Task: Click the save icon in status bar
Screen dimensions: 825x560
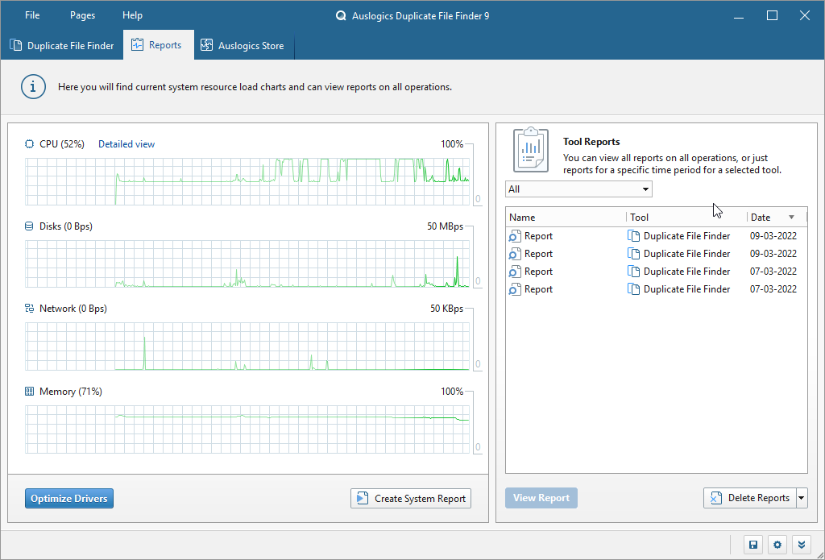Action: pyautogui.click(x=753, y=545)
